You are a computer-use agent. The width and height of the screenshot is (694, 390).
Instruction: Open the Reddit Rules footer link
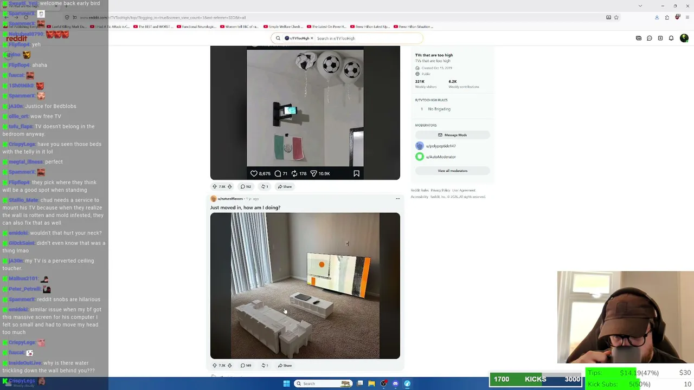click(419, 190)
